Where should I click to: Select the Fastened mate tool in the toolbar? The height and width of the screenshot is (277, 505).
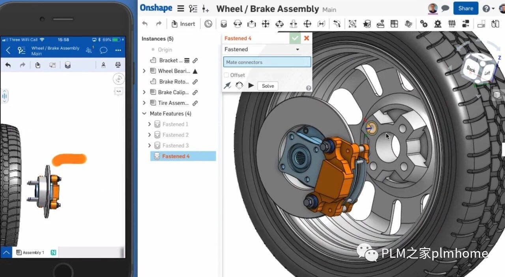point(224,24)
